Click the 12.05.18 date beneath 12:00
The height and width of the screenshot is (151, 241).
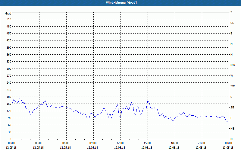coord(120,148)
